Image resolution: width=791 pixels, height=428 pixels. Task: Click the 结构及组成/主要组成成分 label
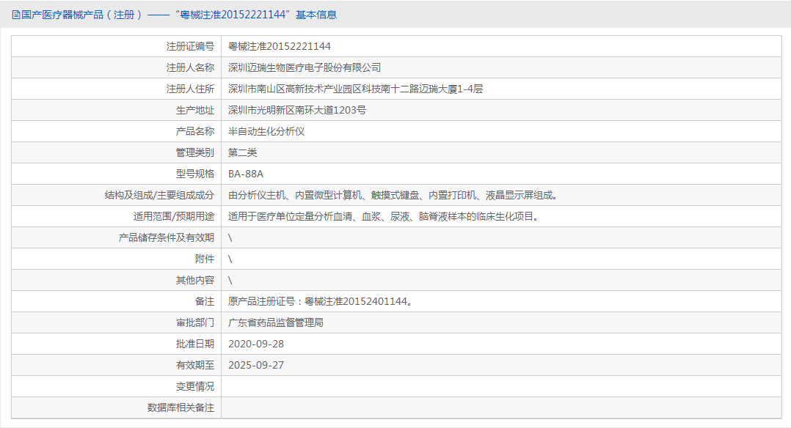(x=159, y=195)
